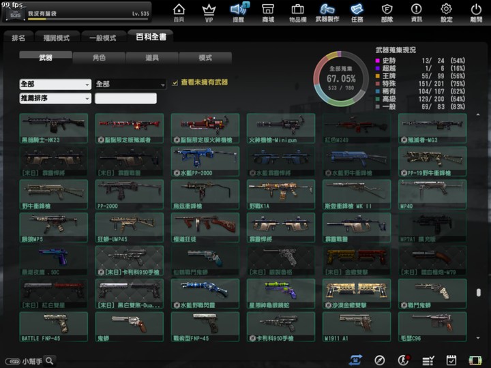Screen dimensions: 491x368
Task: Open the calendar check icon at bottom
Action: (x=451, y=360)
